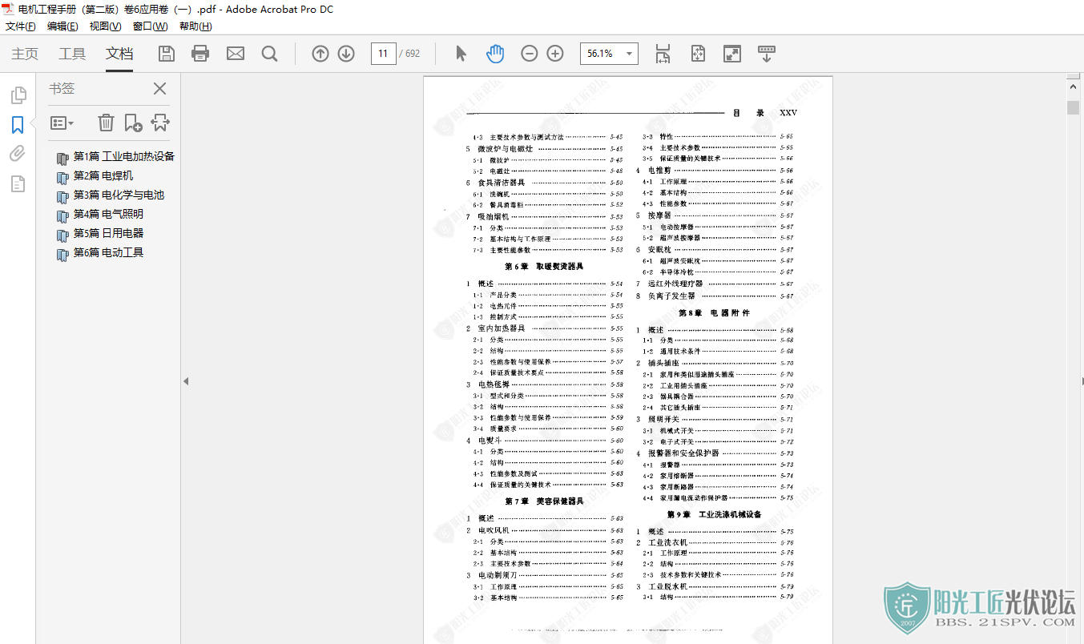Toggle the bookmarks panel icon
This screenshot has height=644, width=1084.
pos(18,125)
